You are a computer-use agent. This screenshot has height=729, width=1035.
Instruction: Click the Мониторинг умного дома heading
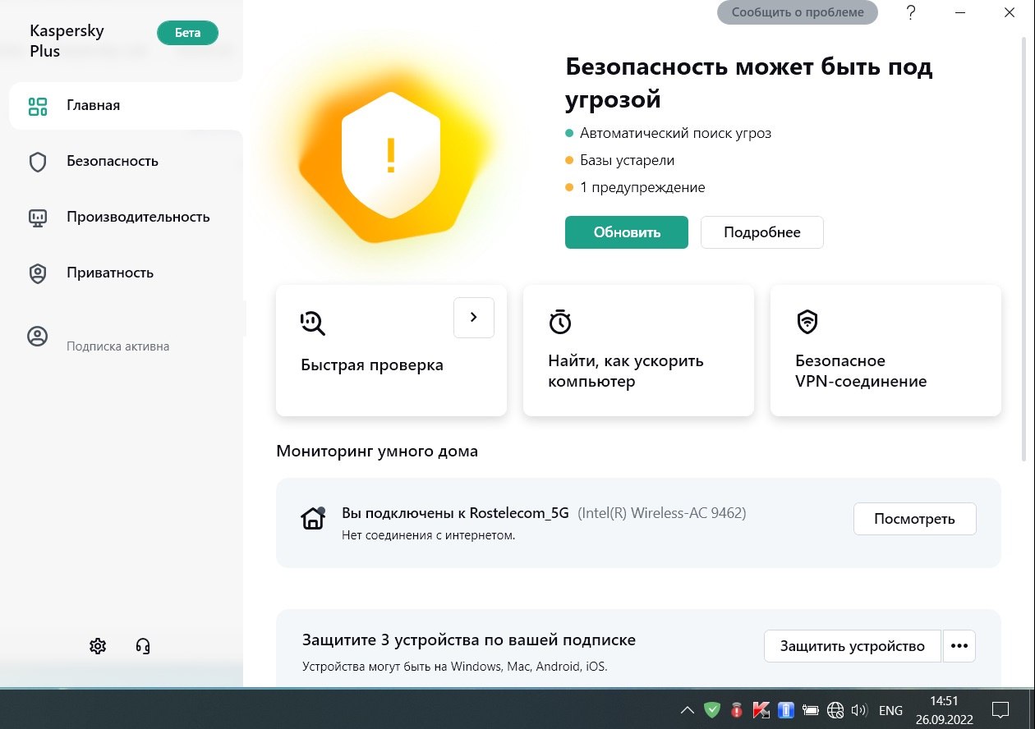(377, 451)
